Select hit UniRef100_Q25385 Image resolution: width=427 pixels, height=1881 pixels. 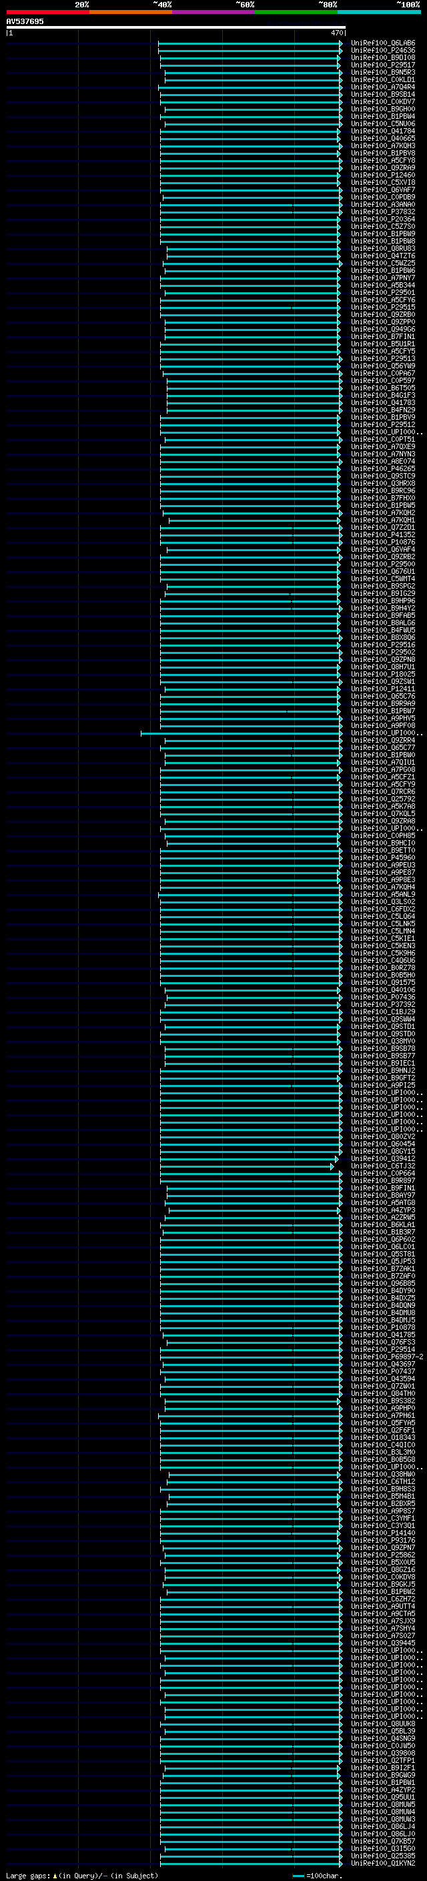(x=383, y=1856)
